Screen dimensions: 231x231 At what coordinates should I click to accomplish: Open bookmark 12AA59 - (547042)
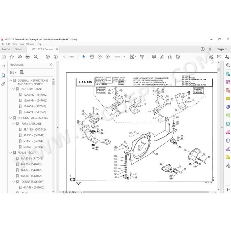[35, 112]
